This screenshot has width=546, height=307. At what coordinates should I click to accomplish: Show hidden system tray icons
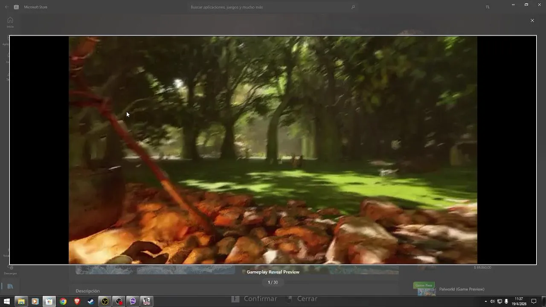click(x=485, y=301)
